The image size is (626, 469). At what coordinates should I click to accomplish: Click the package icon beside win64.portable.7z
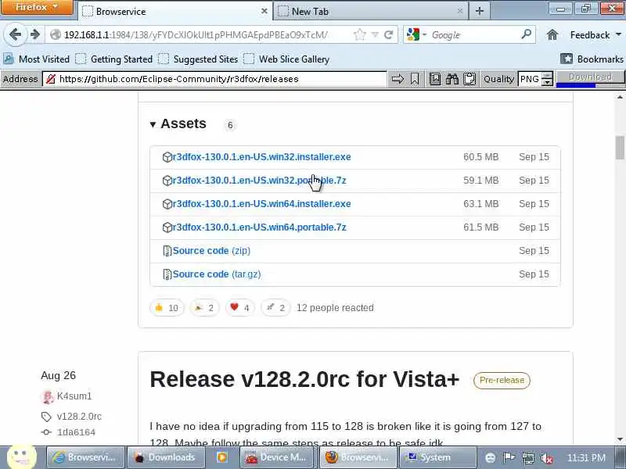[167, 227]
